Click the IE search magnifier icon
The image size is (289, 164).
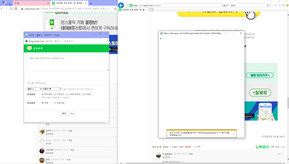pyautogui.click(x=268, y=5)
